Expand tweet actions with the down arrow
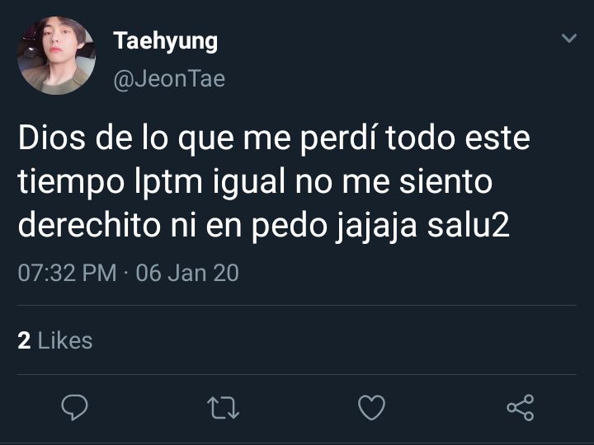The width and height of the screenshot is (594, 445). click(x=569, y=38)
